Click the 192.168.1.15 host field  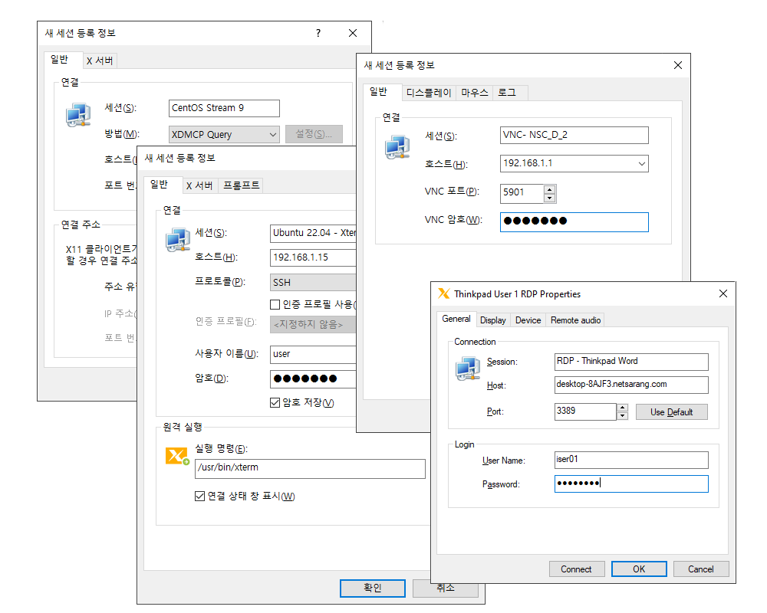[x=313, y=257]
